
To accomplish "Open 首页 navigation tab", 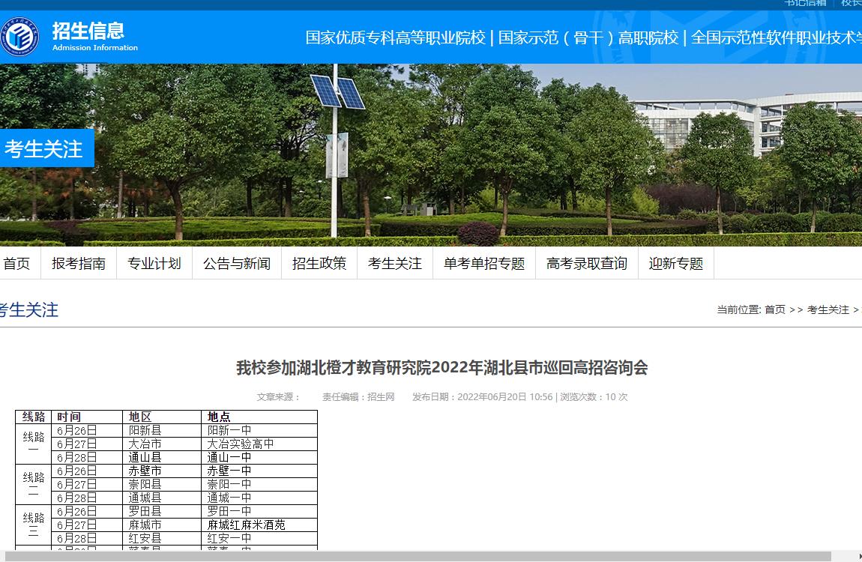I will point(16,263).
